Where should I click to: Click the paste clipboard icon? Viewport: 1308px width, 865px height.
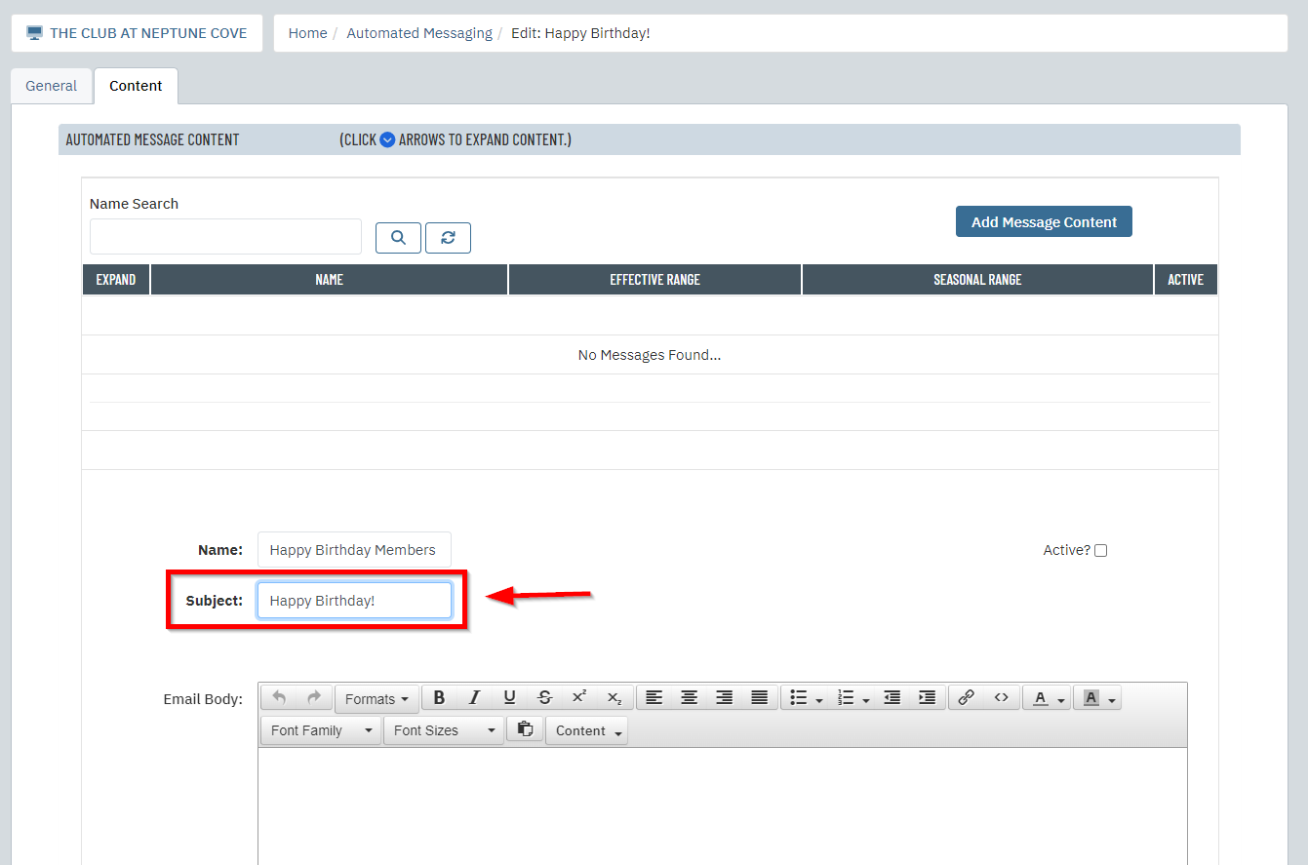(525, 728)
